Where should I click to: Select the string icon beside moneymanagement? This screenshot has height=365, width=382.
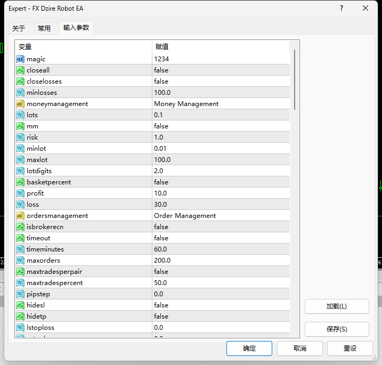(x=20, y=104)
